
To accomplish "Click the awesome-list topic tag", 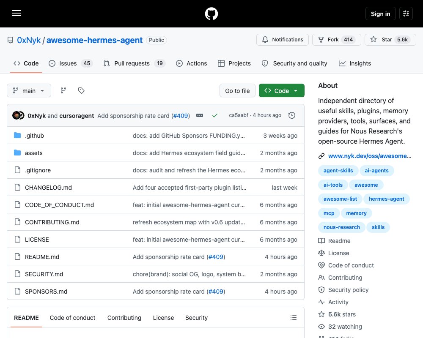I will (340, 199).
